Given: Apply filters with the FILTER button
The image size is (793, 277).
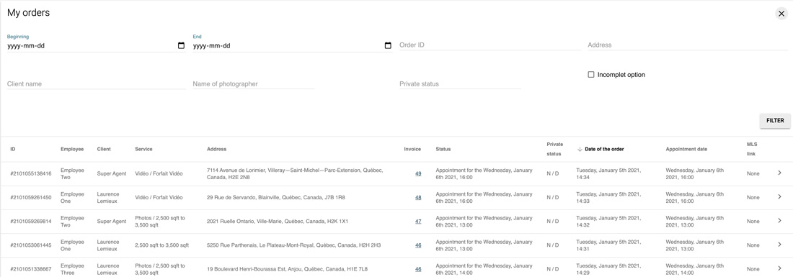Looking at the screenshot, I should tap(775, 121).
